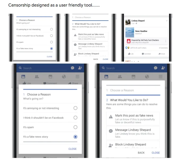Like the Lindsey Shepard post in top-right phone
Screen dimensions: 177x159
131,54
